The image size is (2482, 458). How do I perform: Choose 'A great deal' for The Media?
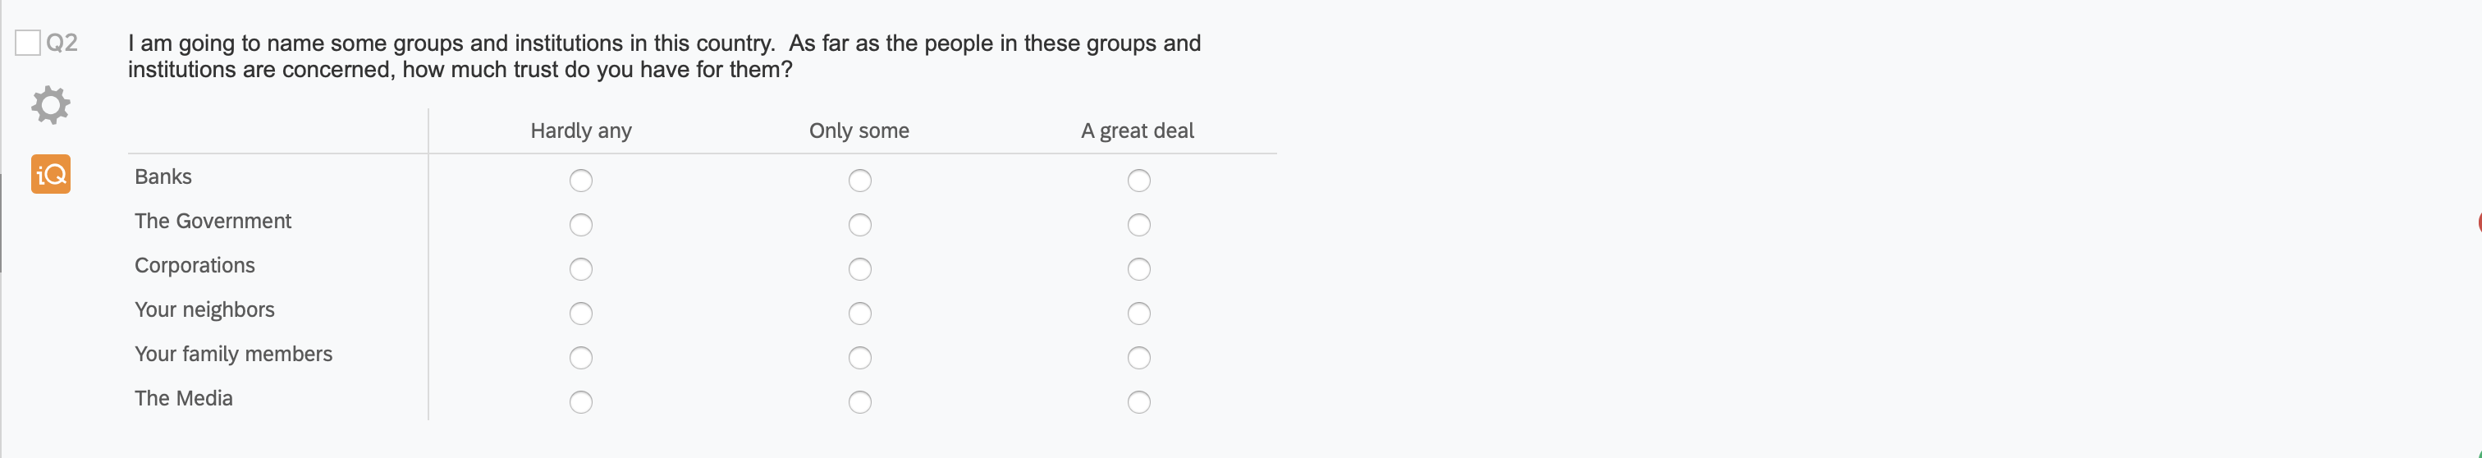click(x=1139, y=402)
